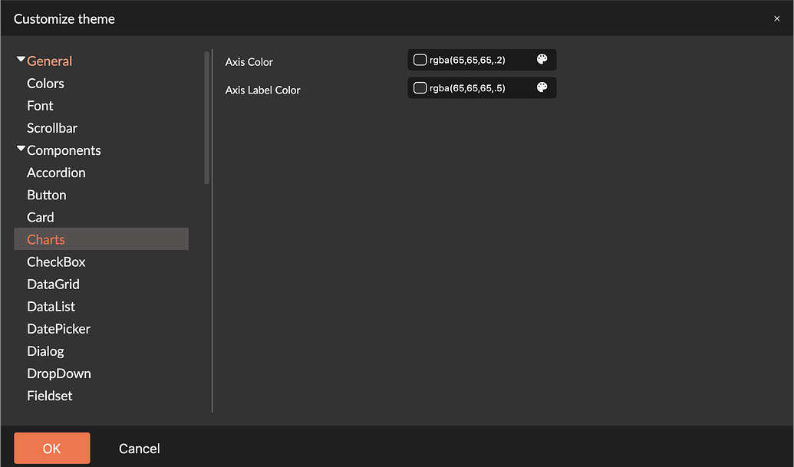This screenshot has height=467, width=794.
Task: Open the DataGrid settings
Action: click(x=53, y=283)
